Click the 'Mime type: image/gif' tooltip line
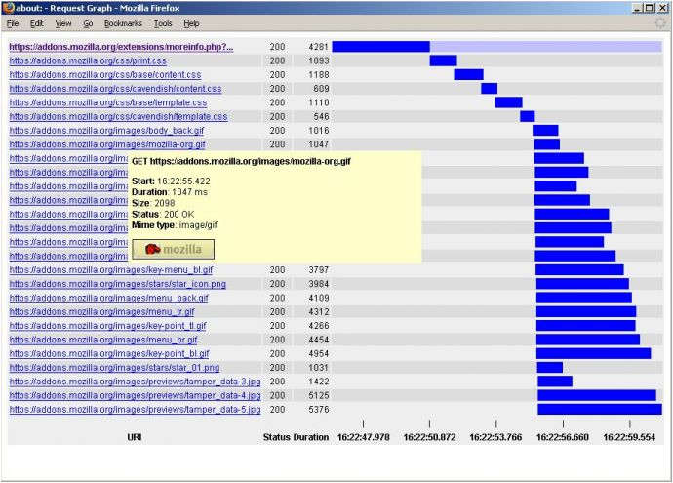Screen dimensions: 673x483 pos(175,225)
